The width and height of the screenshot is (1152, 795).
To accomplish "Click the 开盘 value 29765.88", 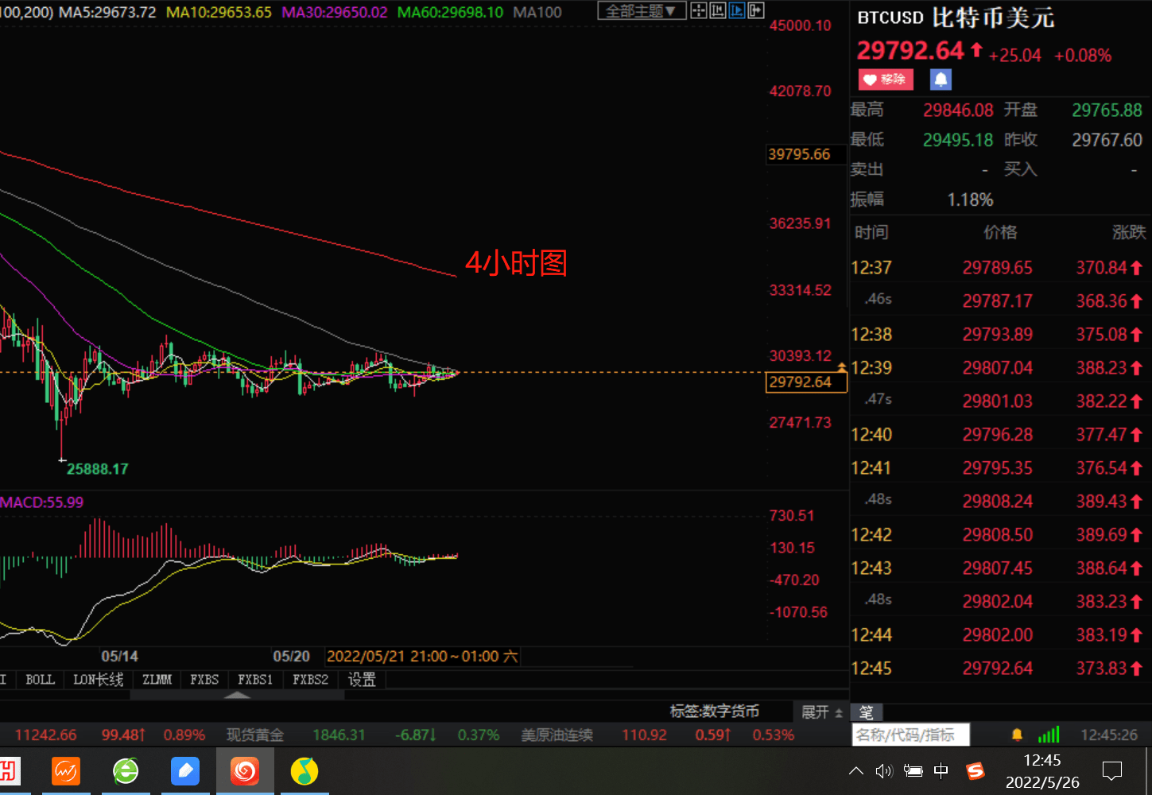I will pyautogui.click(x=1107, y=111).
